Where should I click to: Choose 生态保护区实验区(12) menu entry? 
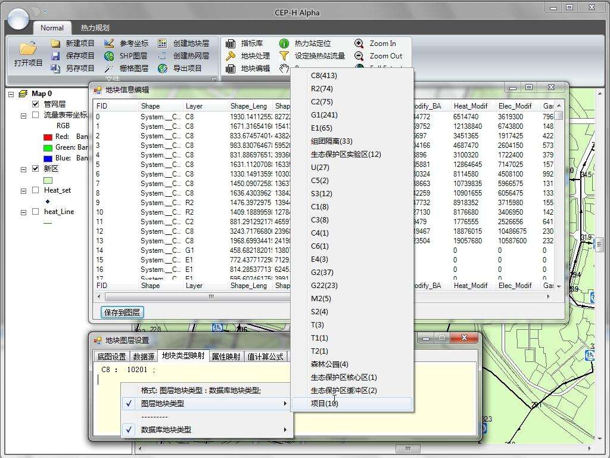351,154
